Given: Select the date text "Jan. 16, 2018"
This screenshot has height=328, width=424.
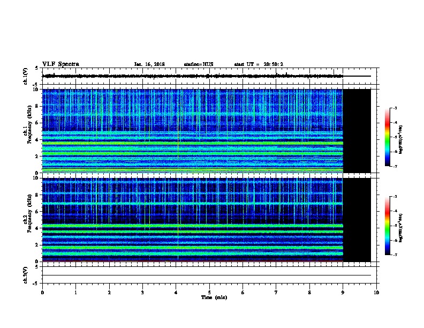Looking at the screenshot, I should point(149,64).
